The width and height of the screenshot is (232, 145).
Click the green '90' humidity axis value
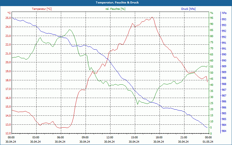[x=212, y=24]
